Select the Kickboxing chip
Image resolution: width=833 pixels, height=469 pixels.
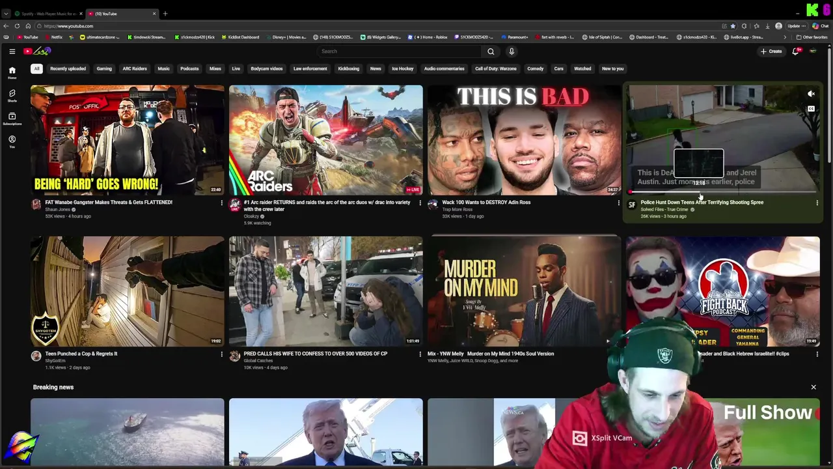[348, 68]
